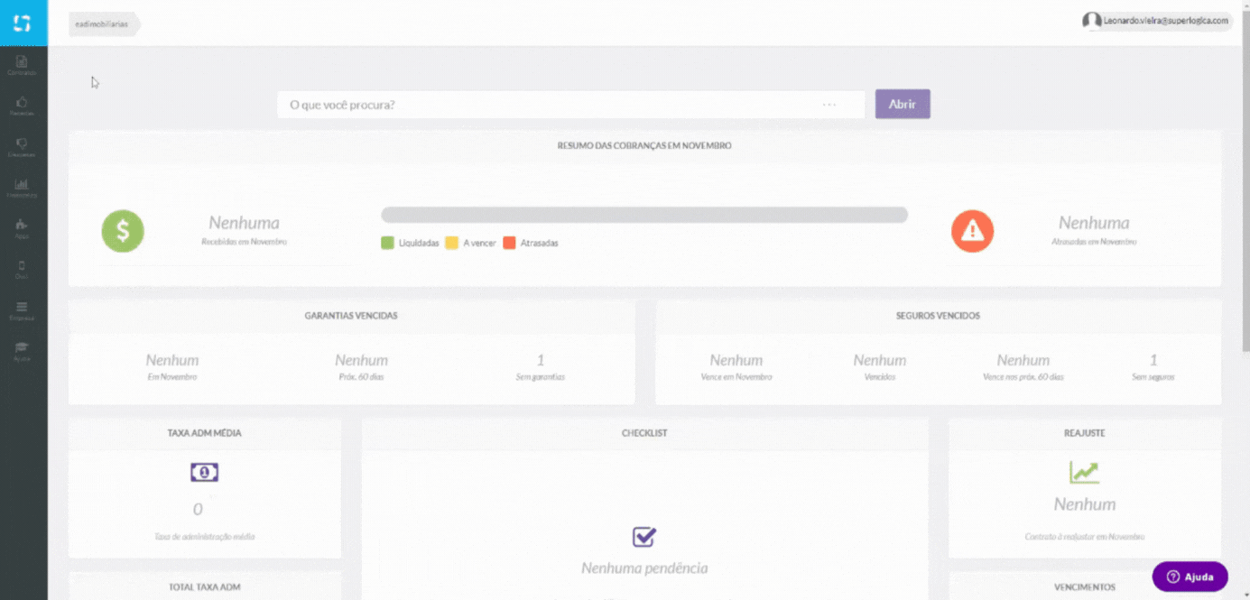The width and height of the screenshot is (1250, 600).
Task: Click 'Nenhum Próx. 60 dias' garantias value
Action: (361, 366)
